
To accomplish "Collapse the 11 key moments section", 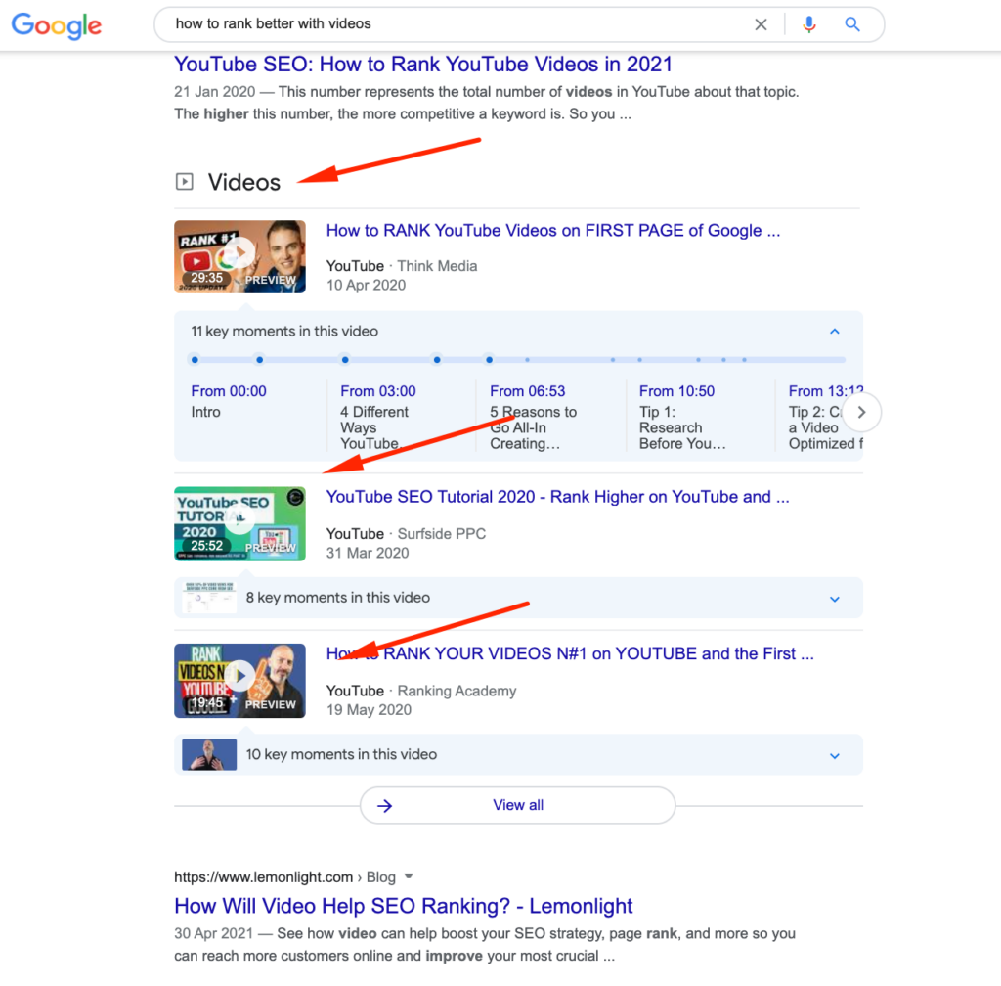I will (x=834, y=332).
